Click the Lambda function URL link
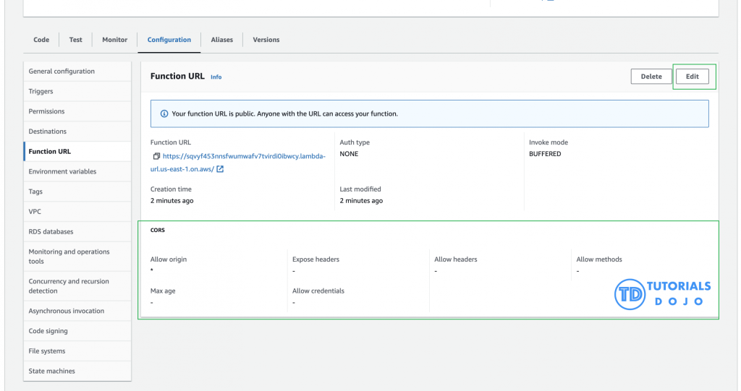The image size is (741, 391). coord(243,156)
